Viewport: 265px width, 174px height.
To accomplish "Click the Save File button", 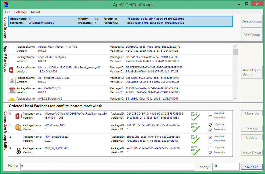I will tap(252, 167).
